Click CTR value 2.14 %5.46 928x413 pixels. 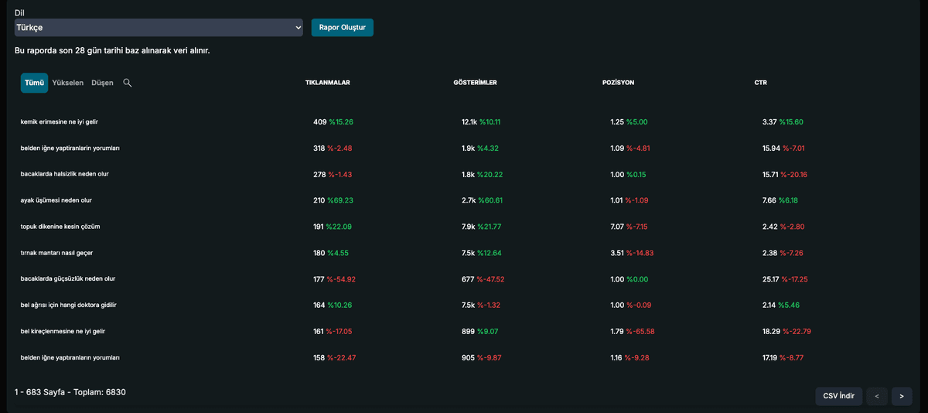point(780,305)
